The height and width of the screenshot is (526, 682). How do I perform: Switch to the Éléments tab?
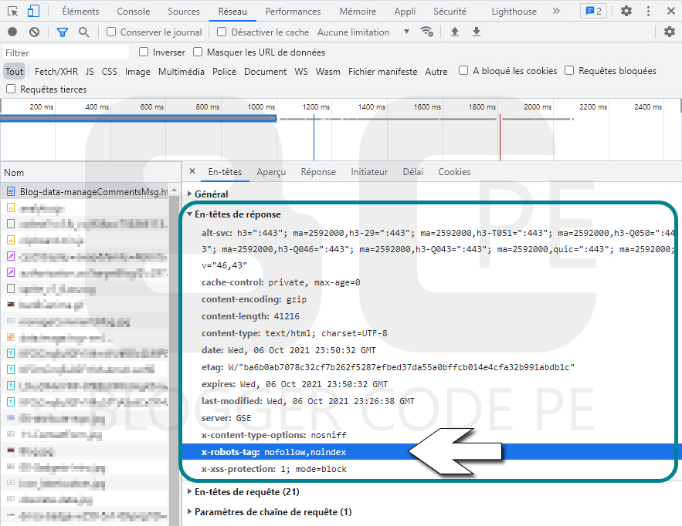click(80, 12)
